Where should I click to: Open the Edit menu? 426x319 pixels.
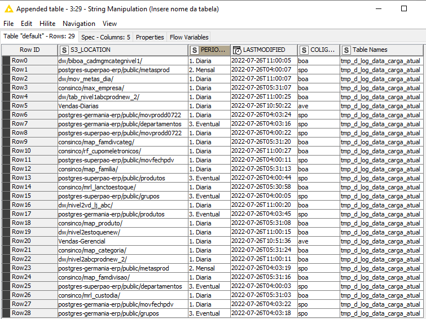(27, 24)
